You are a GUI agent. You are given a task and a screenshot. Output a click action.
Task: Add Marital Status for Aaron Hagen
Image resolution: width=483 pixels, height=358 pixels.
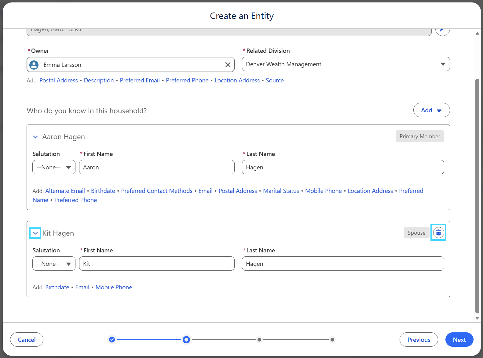281,191
